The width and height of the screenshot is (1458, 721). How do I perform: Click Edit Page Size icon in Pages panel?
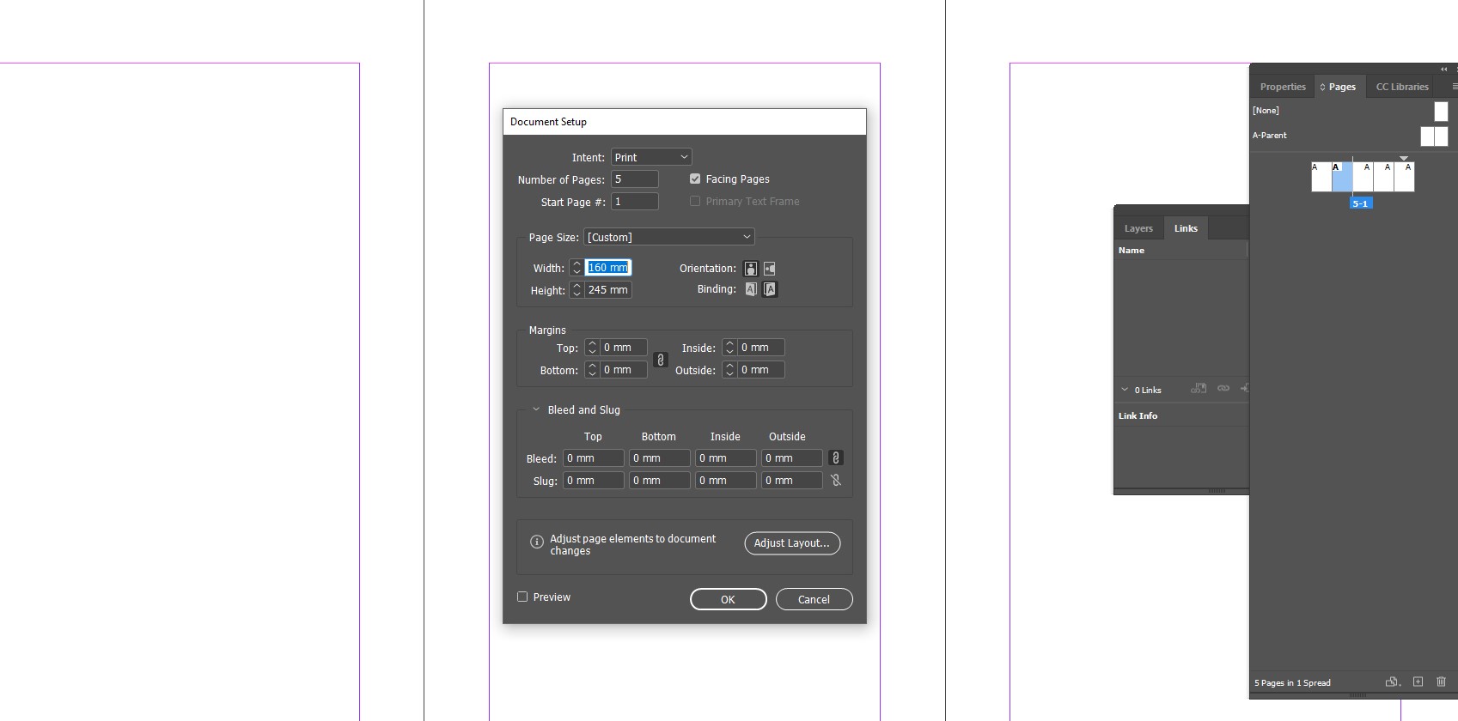pyautogui.click(x=1393, y=682)
